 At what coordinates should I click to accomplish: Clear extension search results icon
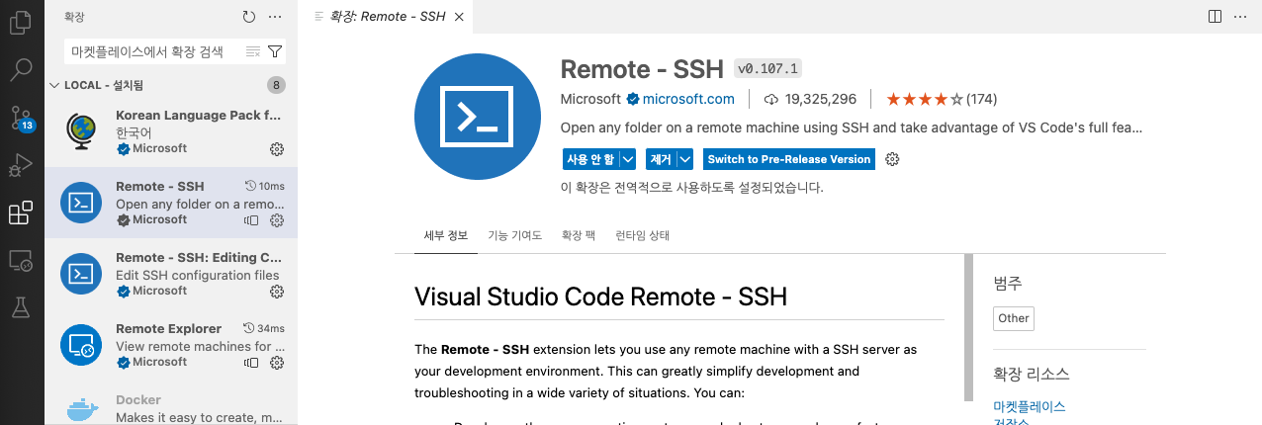point(253,51)
